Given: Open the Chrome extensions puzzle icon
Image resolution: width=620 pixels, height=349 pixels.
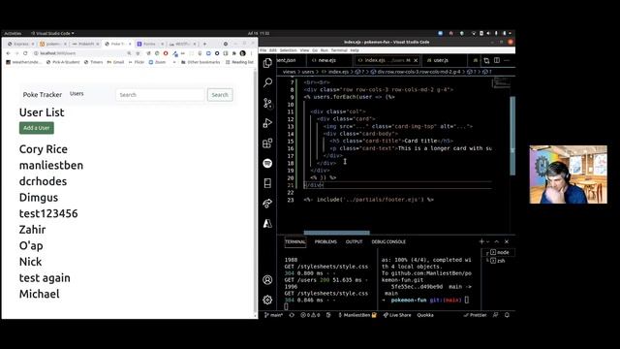Looking at the screenshot, I should (233, 53).
